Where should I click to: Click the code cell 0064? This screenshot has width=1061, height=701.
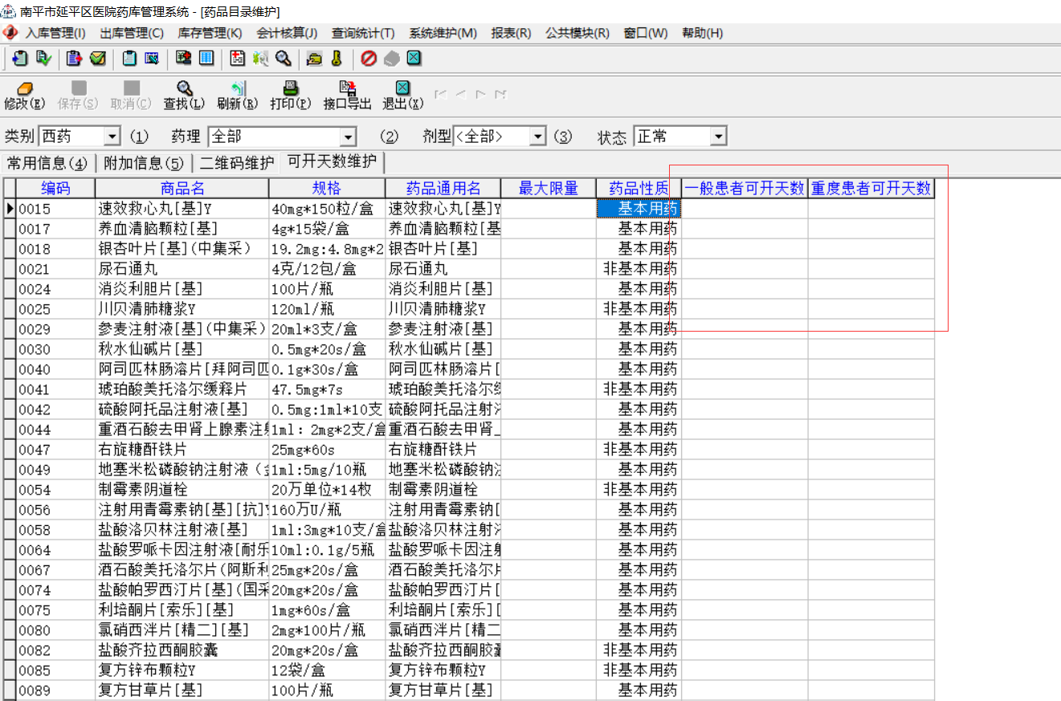pos(55,550)
